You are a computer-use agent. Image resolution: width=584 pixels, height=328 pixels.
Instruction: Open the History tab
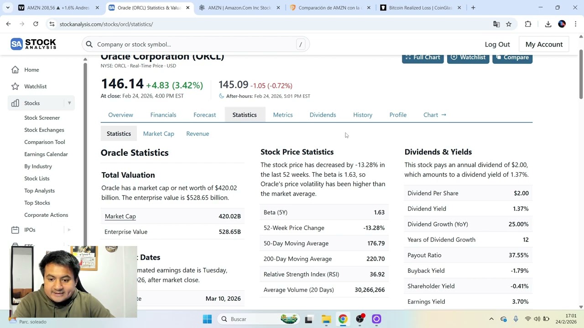(x=363, y=115)
